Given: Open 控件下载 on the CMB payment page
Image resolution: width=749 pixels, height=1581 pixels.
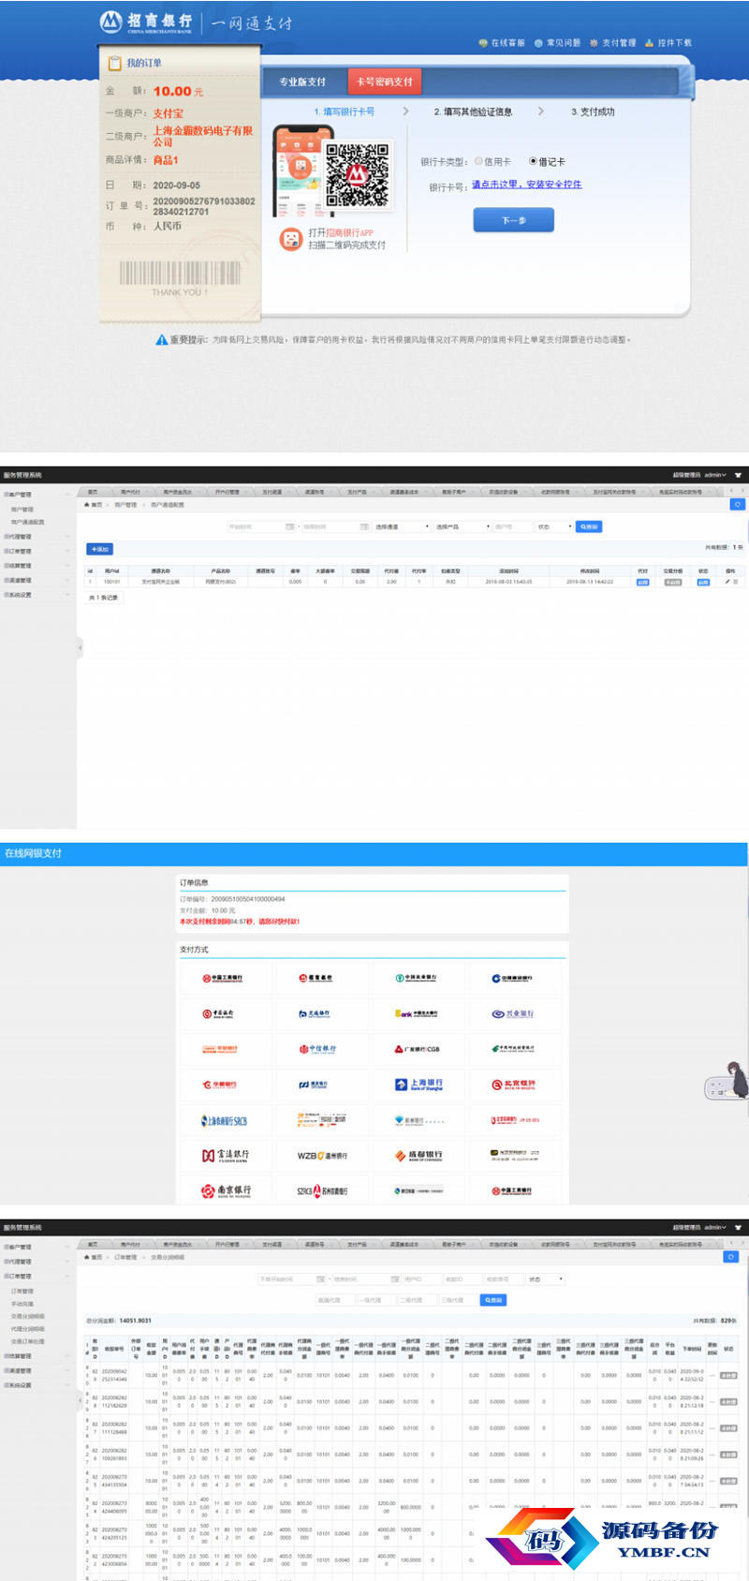Looking at the screenshot, I should click(668, 43).
